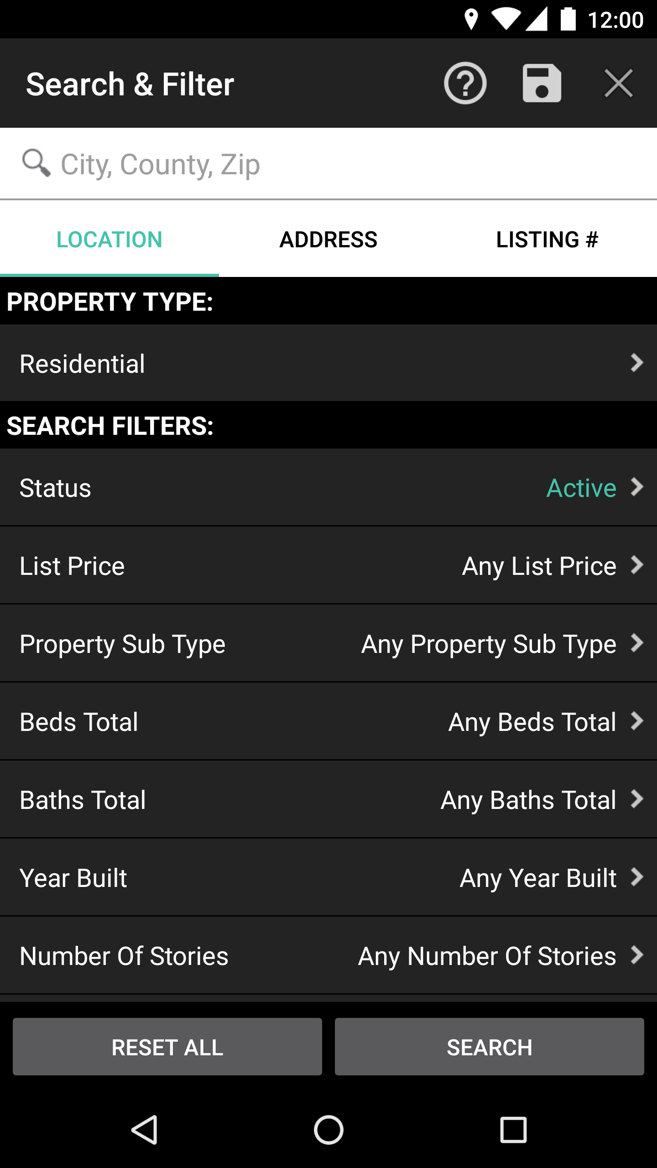Open the Any List Price selector
Viewport: 657px width, 1168px height.
point(539,566)
